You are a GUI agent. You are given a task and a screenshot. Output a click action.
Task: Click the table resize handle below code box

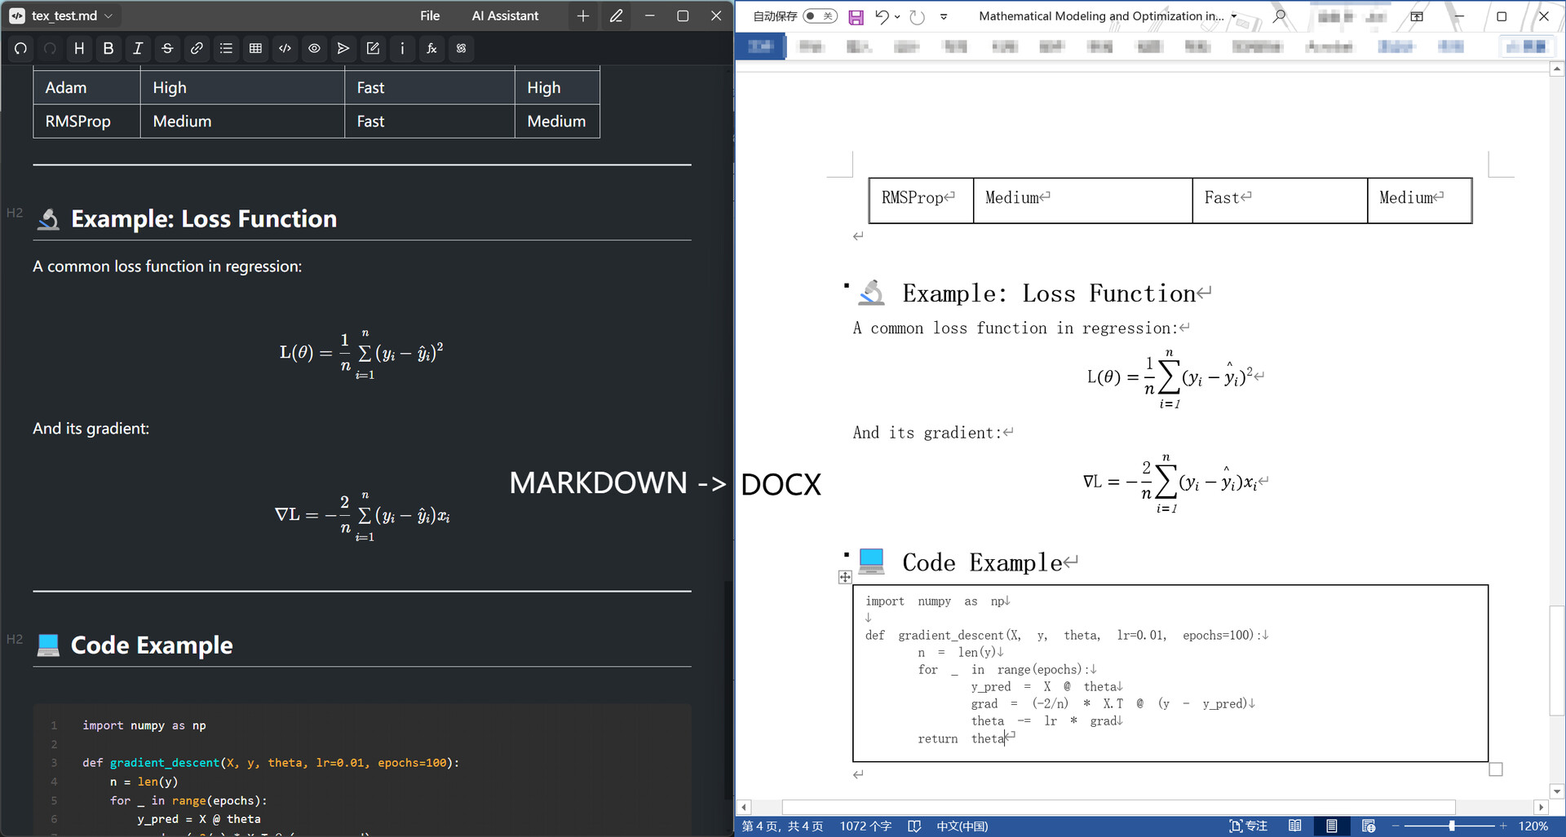coord(1496,769)
